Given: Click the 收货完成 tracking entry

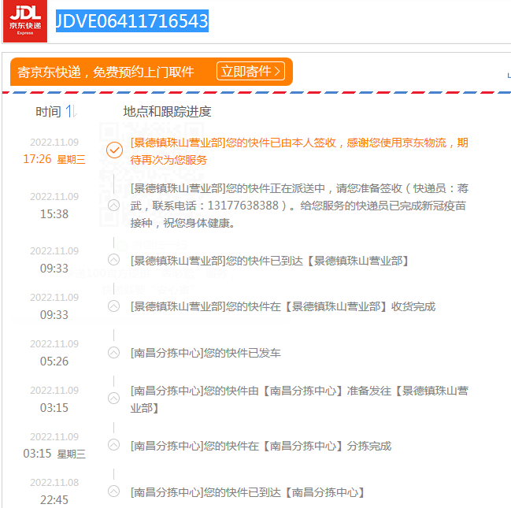Looking at the screenshot, I should 283,307.
